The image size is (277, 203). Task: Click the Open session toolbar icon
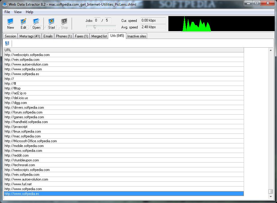[x=36, y=24]
